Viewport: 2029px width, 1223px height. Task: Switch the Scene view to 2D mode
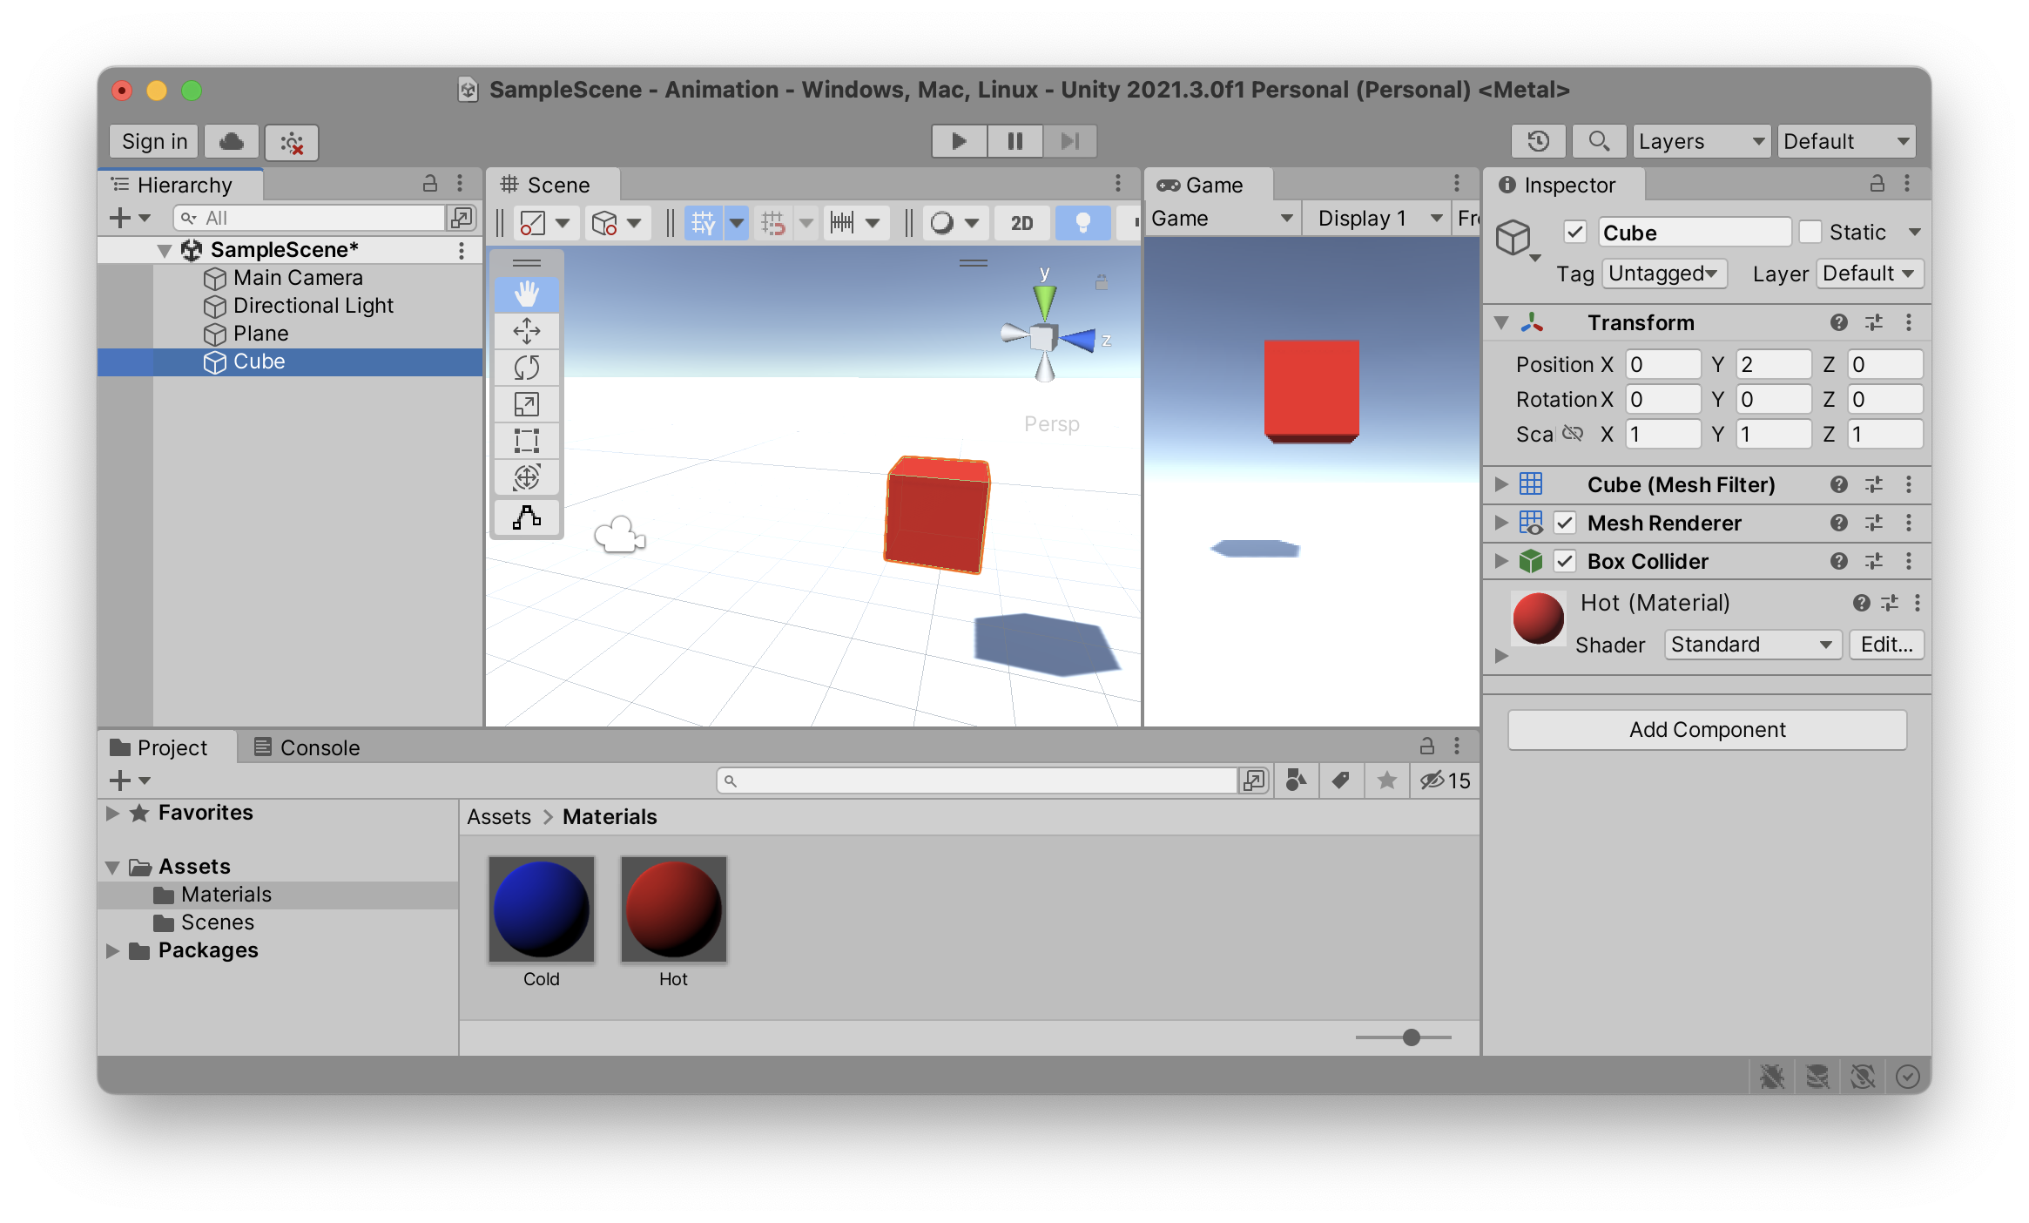1020,222
